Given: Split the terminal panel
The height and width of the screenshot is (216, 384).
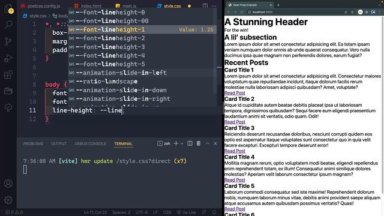Looking at the screenshot, I should (190, 143).
